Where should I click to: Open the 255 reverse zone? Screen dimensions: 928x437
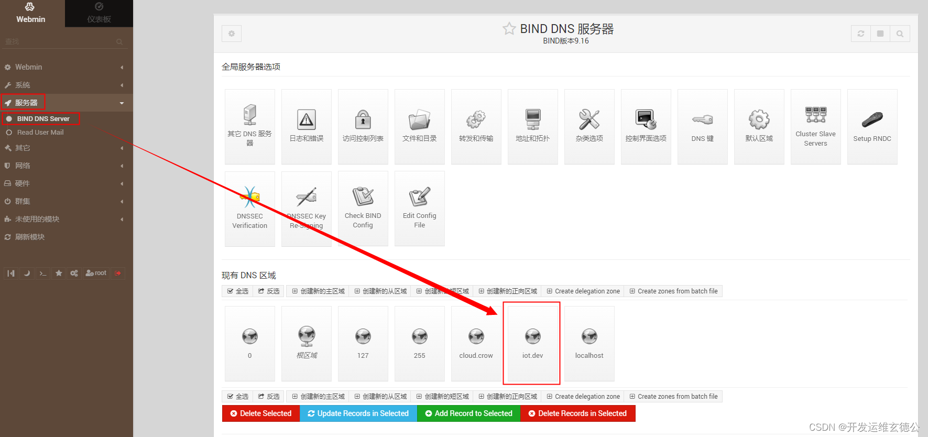(420, 344)
